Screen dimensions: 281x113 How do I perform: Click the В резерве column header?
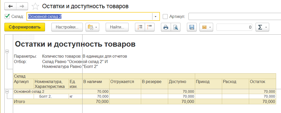[x=155, y=84]
